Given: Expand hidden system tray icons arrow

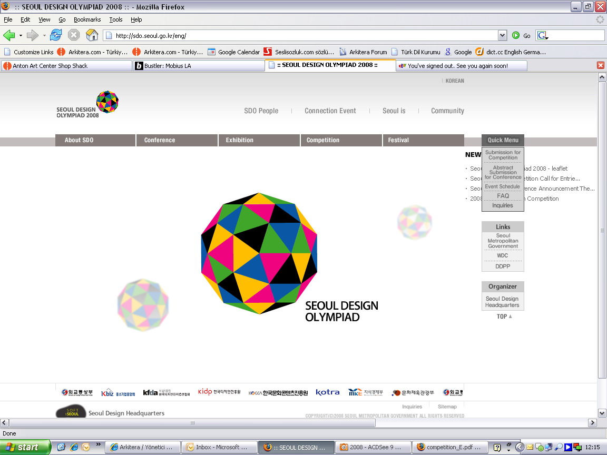Looking at the screenshot, I should click(x=520, y=447).
